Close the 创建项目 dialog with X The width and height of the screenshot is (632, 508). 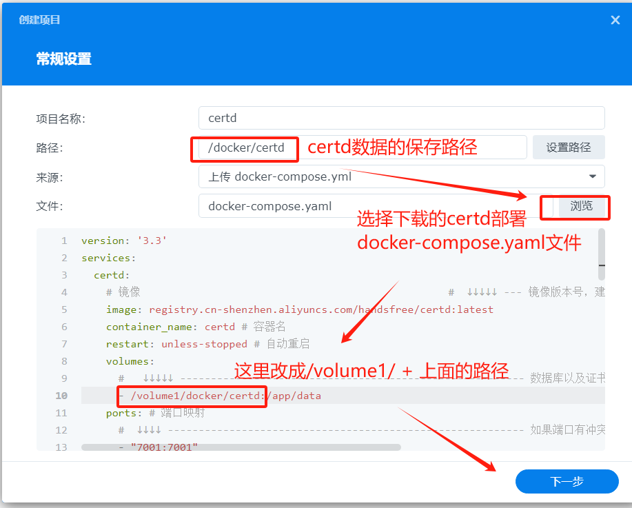point(615,20)
